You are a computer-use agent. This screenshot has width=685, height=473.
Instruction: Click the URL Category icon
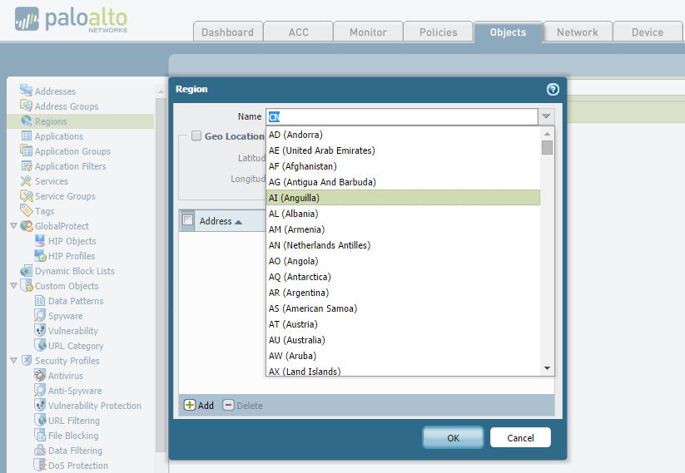coord(40,345)
